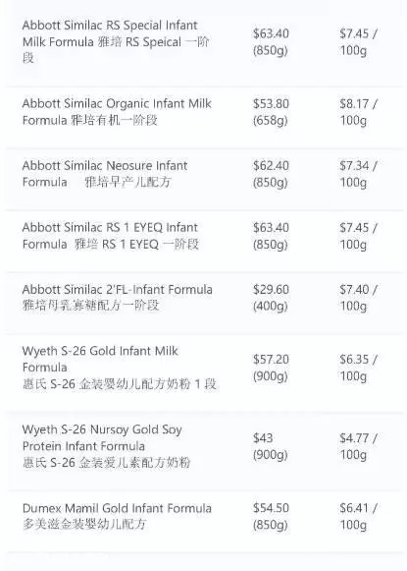This screenshot has width=407, height=571.
Task: Click the $57.20 (900g) price cell
Action: 271,368
